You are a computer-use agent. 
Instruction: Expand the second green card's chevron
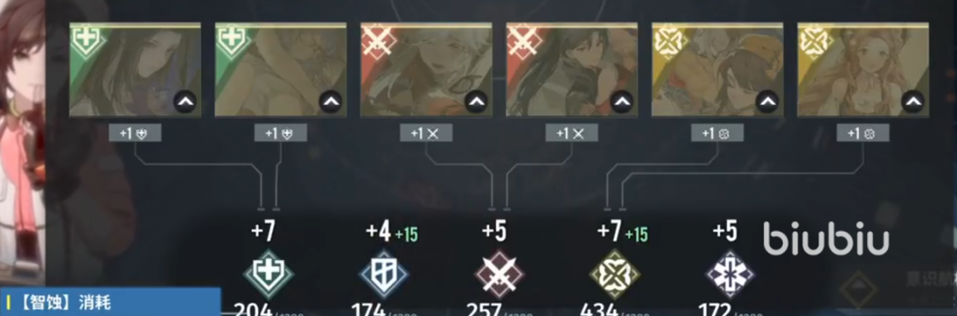point(330,102)
